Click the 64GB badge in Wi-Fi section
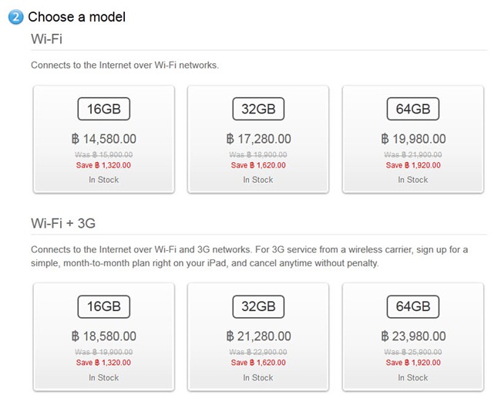 point(413,109)
